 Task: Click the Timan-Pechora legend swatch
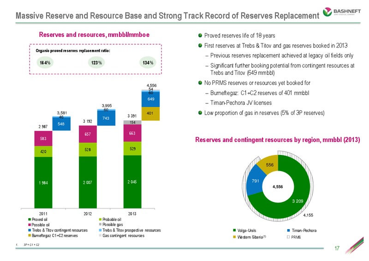point(288,231)
